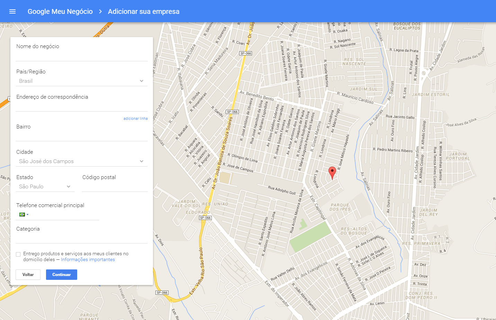Click the SP-066 road marker near R. Coari
The width and height of the screenshot is (496, 320).
(246, 53)
